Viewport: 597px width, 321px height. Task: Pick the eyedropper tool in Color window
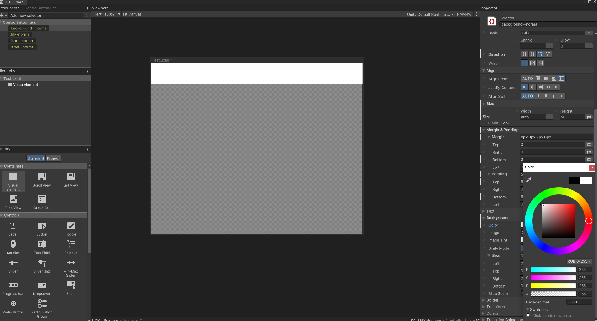point(529,180)
